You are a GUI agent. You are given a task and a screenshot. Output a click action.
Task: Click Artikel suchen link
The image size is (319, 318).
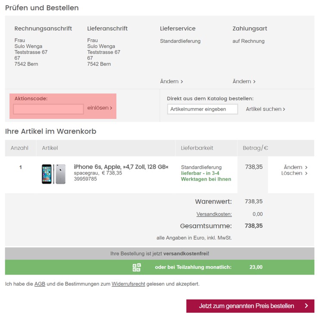(x=265, y=109)
